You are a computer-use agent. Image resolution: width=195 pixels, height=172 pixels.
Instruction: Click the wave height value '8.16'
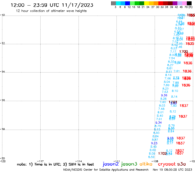(x=168, y=75)
